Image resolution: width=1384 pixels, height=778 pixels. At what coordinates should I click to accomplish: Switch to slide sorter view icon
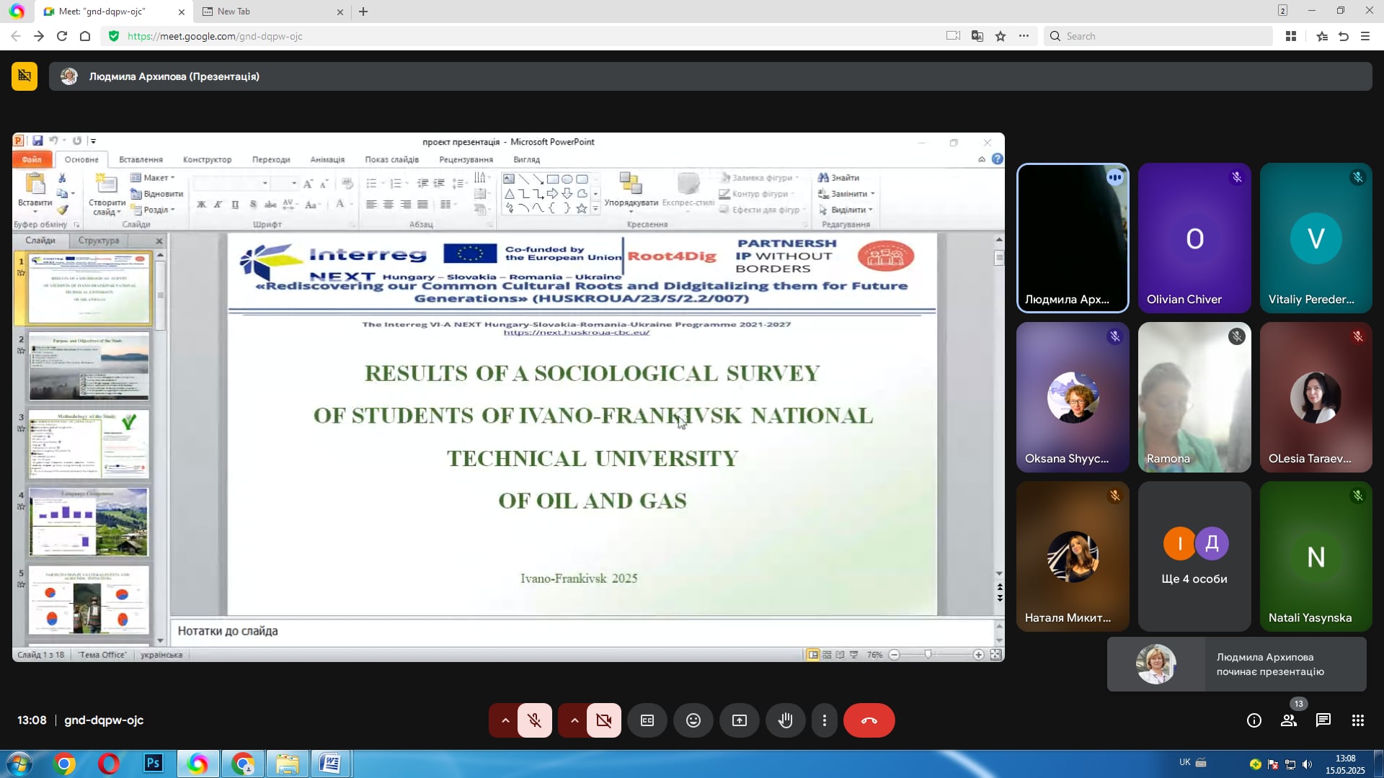[827, 655]
